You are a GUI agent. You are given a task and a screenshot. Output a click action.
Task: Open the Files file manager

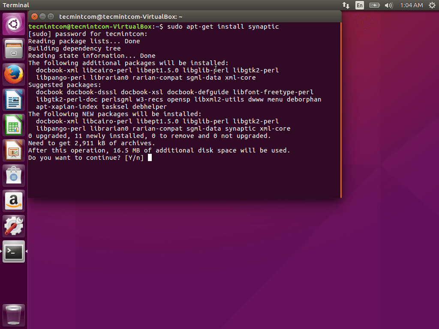pos(13,49)
